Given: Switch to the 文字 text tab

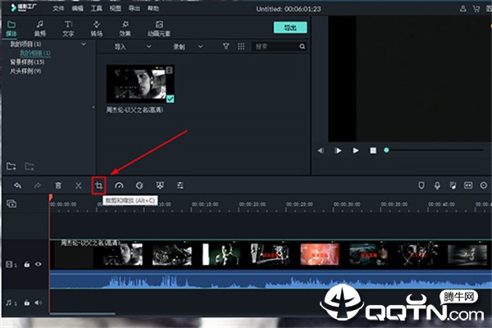Looking at the screenshot, I should pos(68,29).
